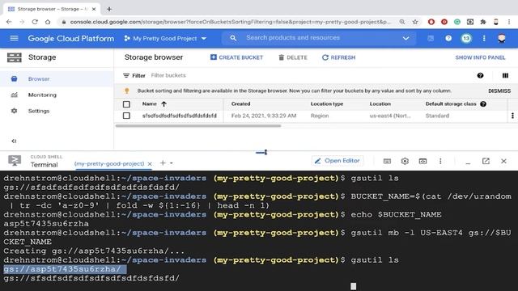Click CREATE BUCKET button
This screenshot has width=518, height=291.
(x=236, y=57)
